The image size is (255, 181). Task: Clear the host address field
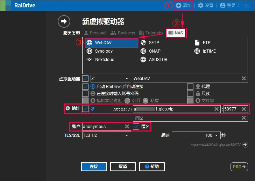coord(216,109)
